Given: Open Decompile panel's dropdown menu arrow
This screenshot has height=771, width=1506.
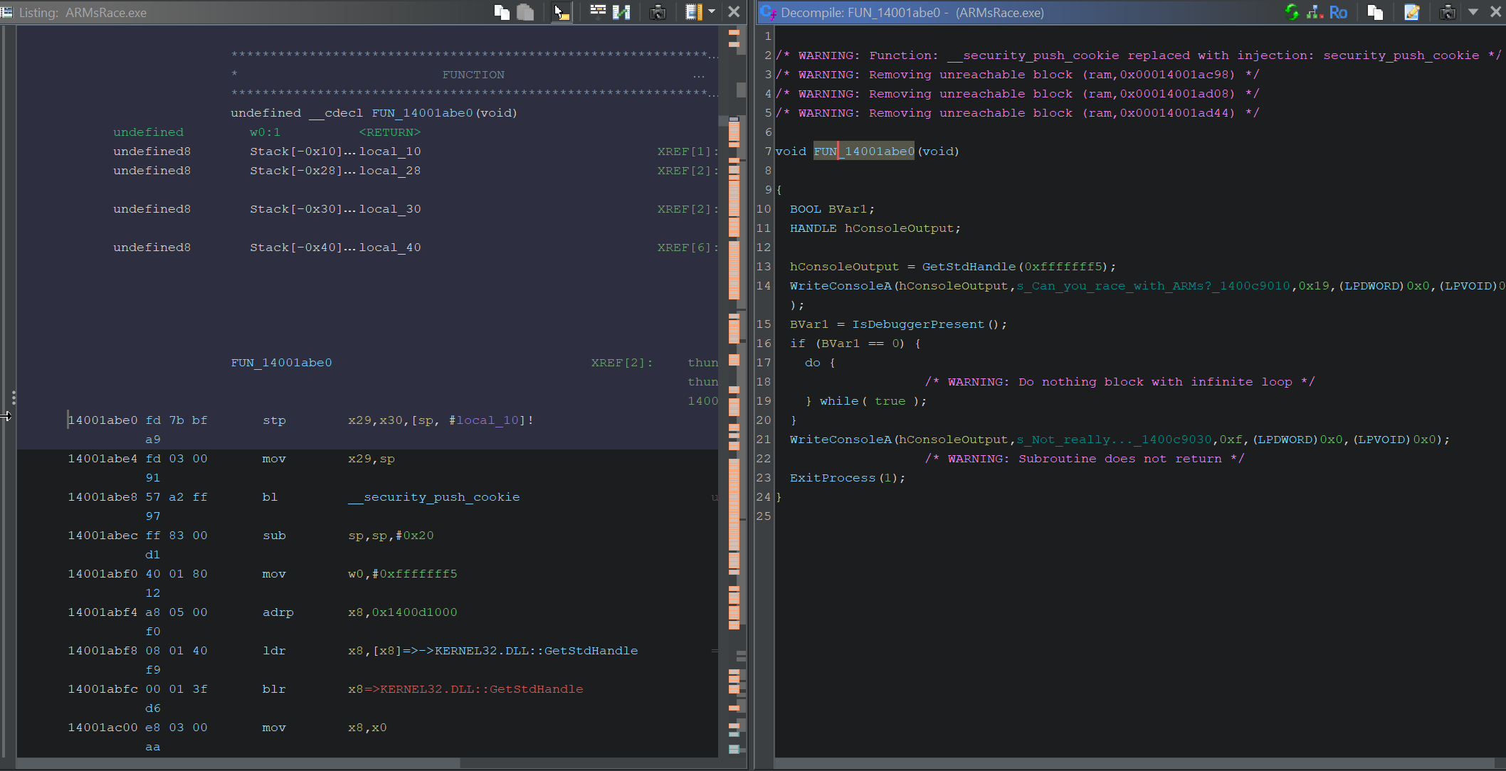Looking at the screenshot, I should coord(1473,12).
